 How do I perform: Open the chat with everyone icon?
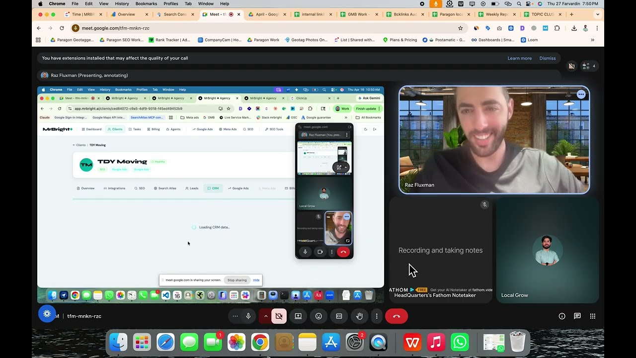[577, 316]
